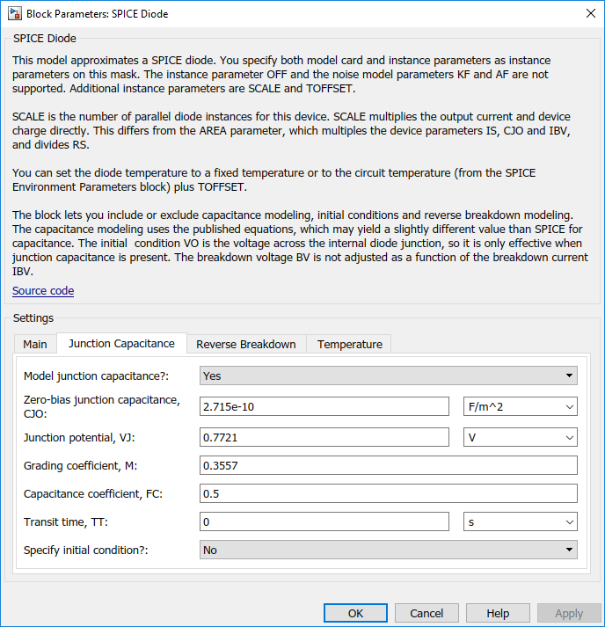Open the Source code link
The height and width of the screenshot is (627, 605).
[x=43, y=291]
